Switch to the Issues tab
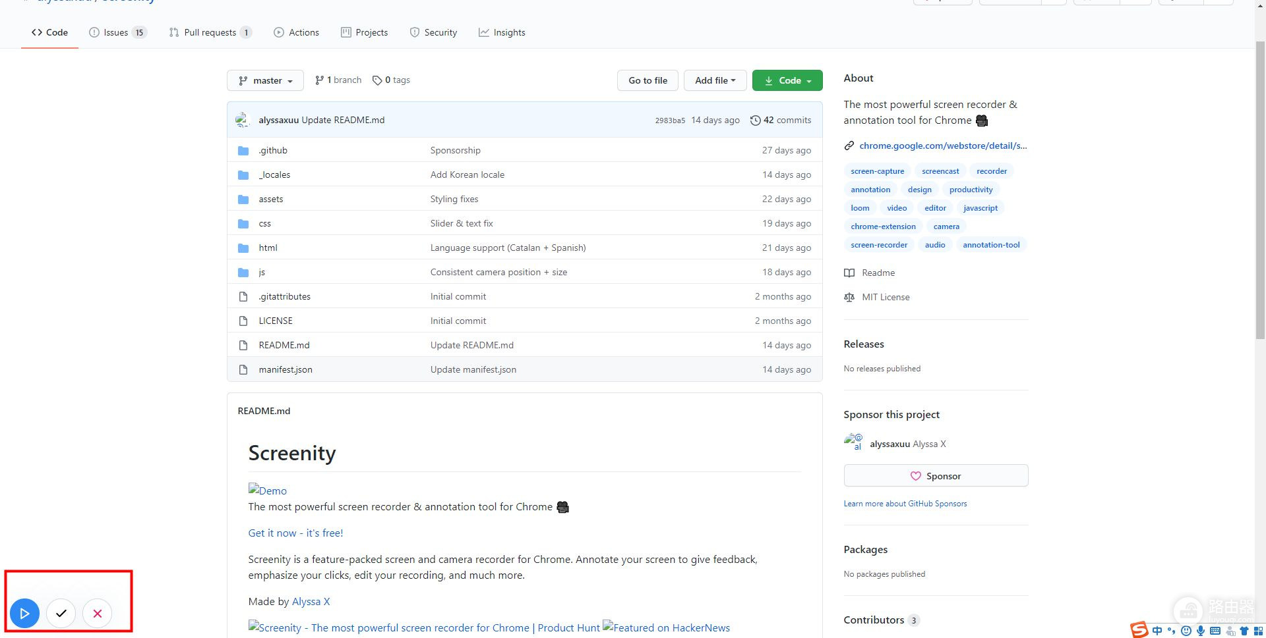Viewport: 1266px width, 638px height. pyautogui.click(x=117, y=32)
